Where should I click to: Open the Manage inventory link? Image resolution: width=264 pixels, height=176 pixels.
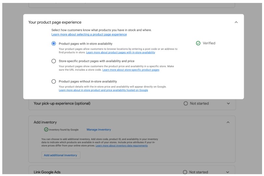click(x=99, y=130)
